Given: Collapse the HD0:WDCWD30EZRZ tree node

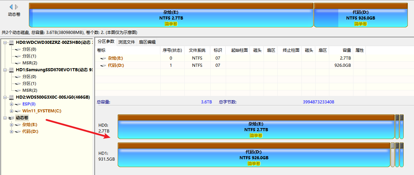Looking at the screenshot, I should 5,42.
